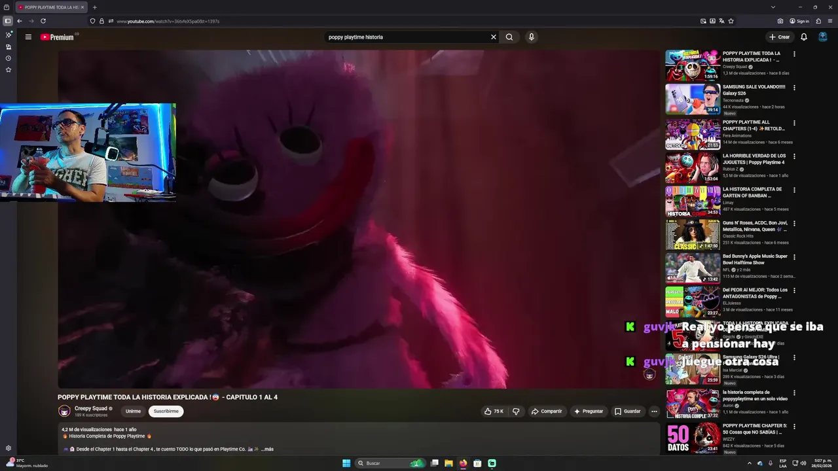Open browsing history in the sidebar
The height and width of the screenshot is (471, 838).
click(9, 58)
